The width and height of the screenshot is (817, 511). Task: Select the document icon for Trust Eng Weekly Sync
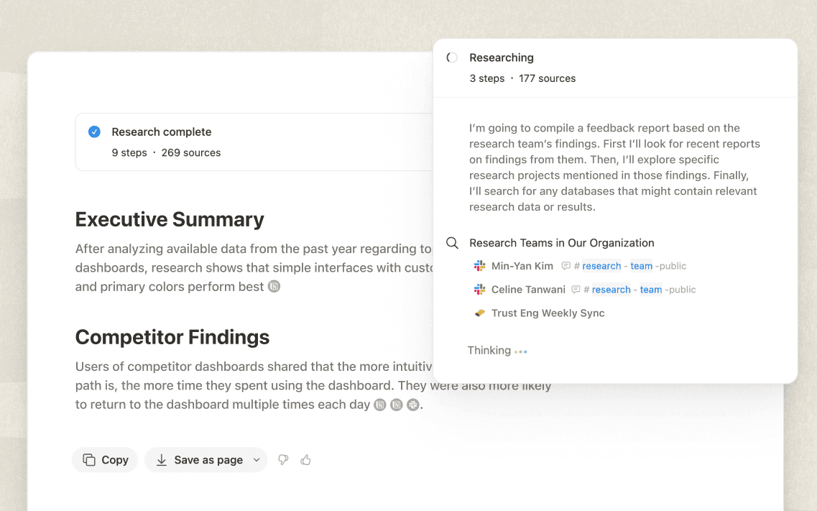click(x=479, y=313)
